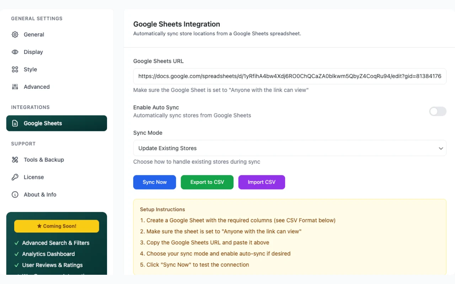The image size is (455, 284).
Task: Select the Google Sheets URL input field
Action: (x=290, y=76)
